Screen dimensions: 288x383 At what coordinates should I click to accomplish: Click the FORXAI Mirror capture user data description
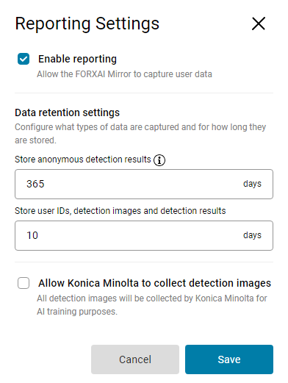point(124,74)
